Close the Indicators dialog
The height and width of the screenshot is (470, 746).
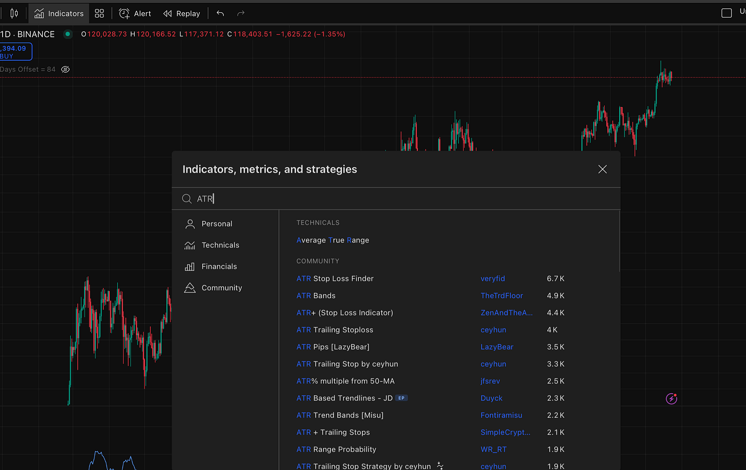(x=602, y=169)
